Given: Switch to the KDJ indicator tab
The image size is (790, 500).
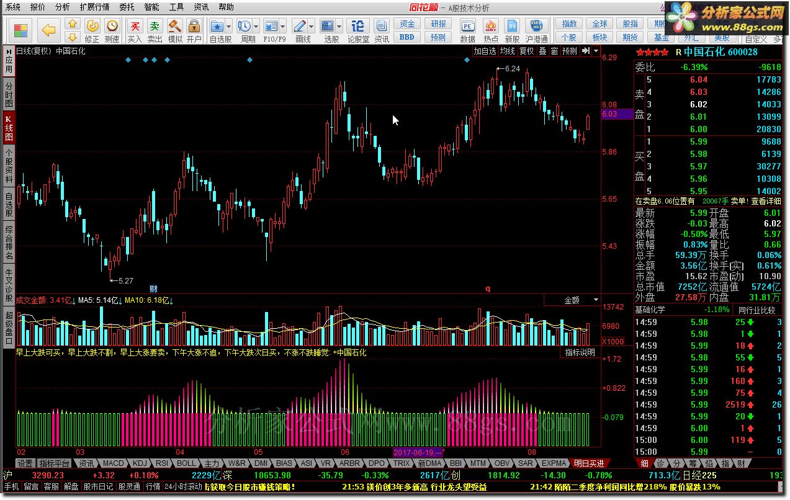Looking at the screenshot, I should [140, 463].
